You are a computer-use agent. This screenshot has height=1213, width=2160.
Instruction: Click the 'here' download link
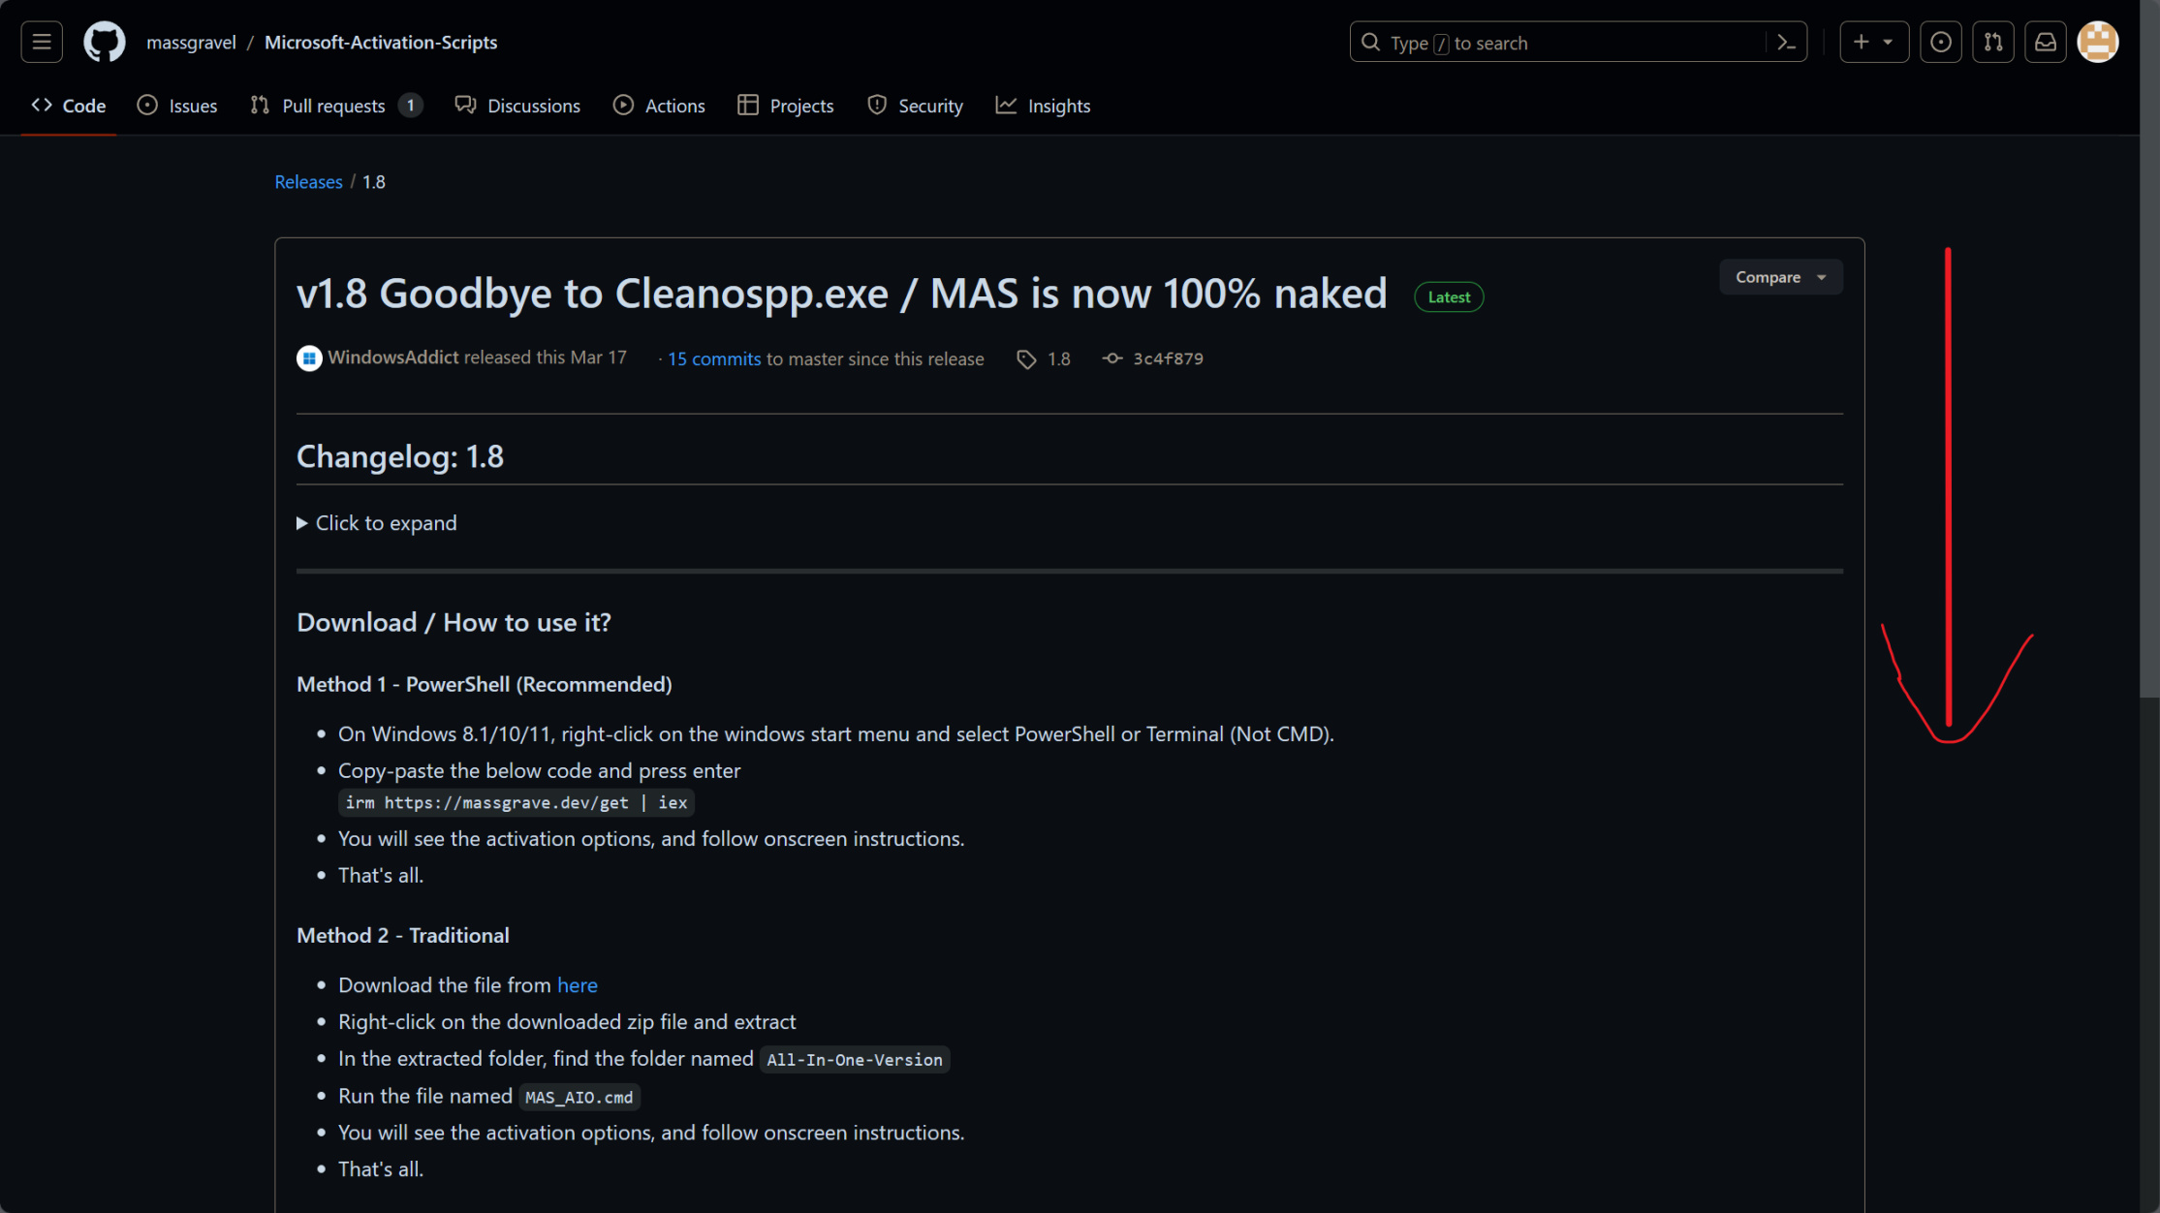[x=577, y=985]
